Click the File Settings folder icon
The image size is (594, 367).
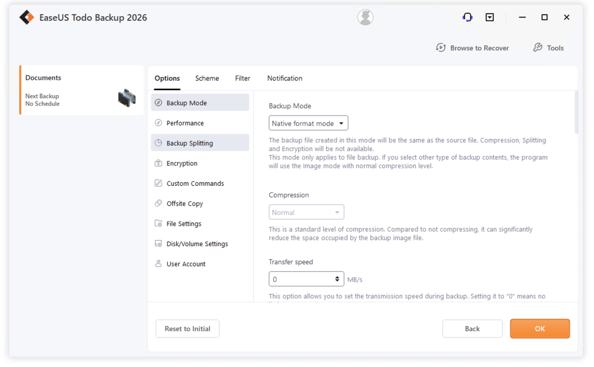click(x=158, y=223)
